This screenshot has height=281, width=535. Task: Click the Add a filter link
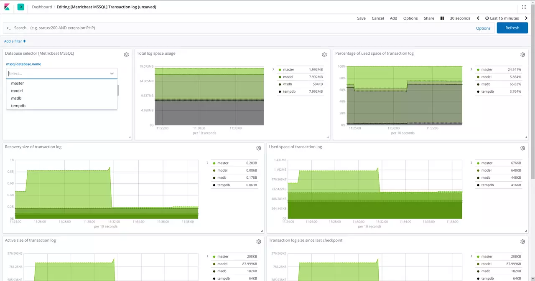(15, 41)
